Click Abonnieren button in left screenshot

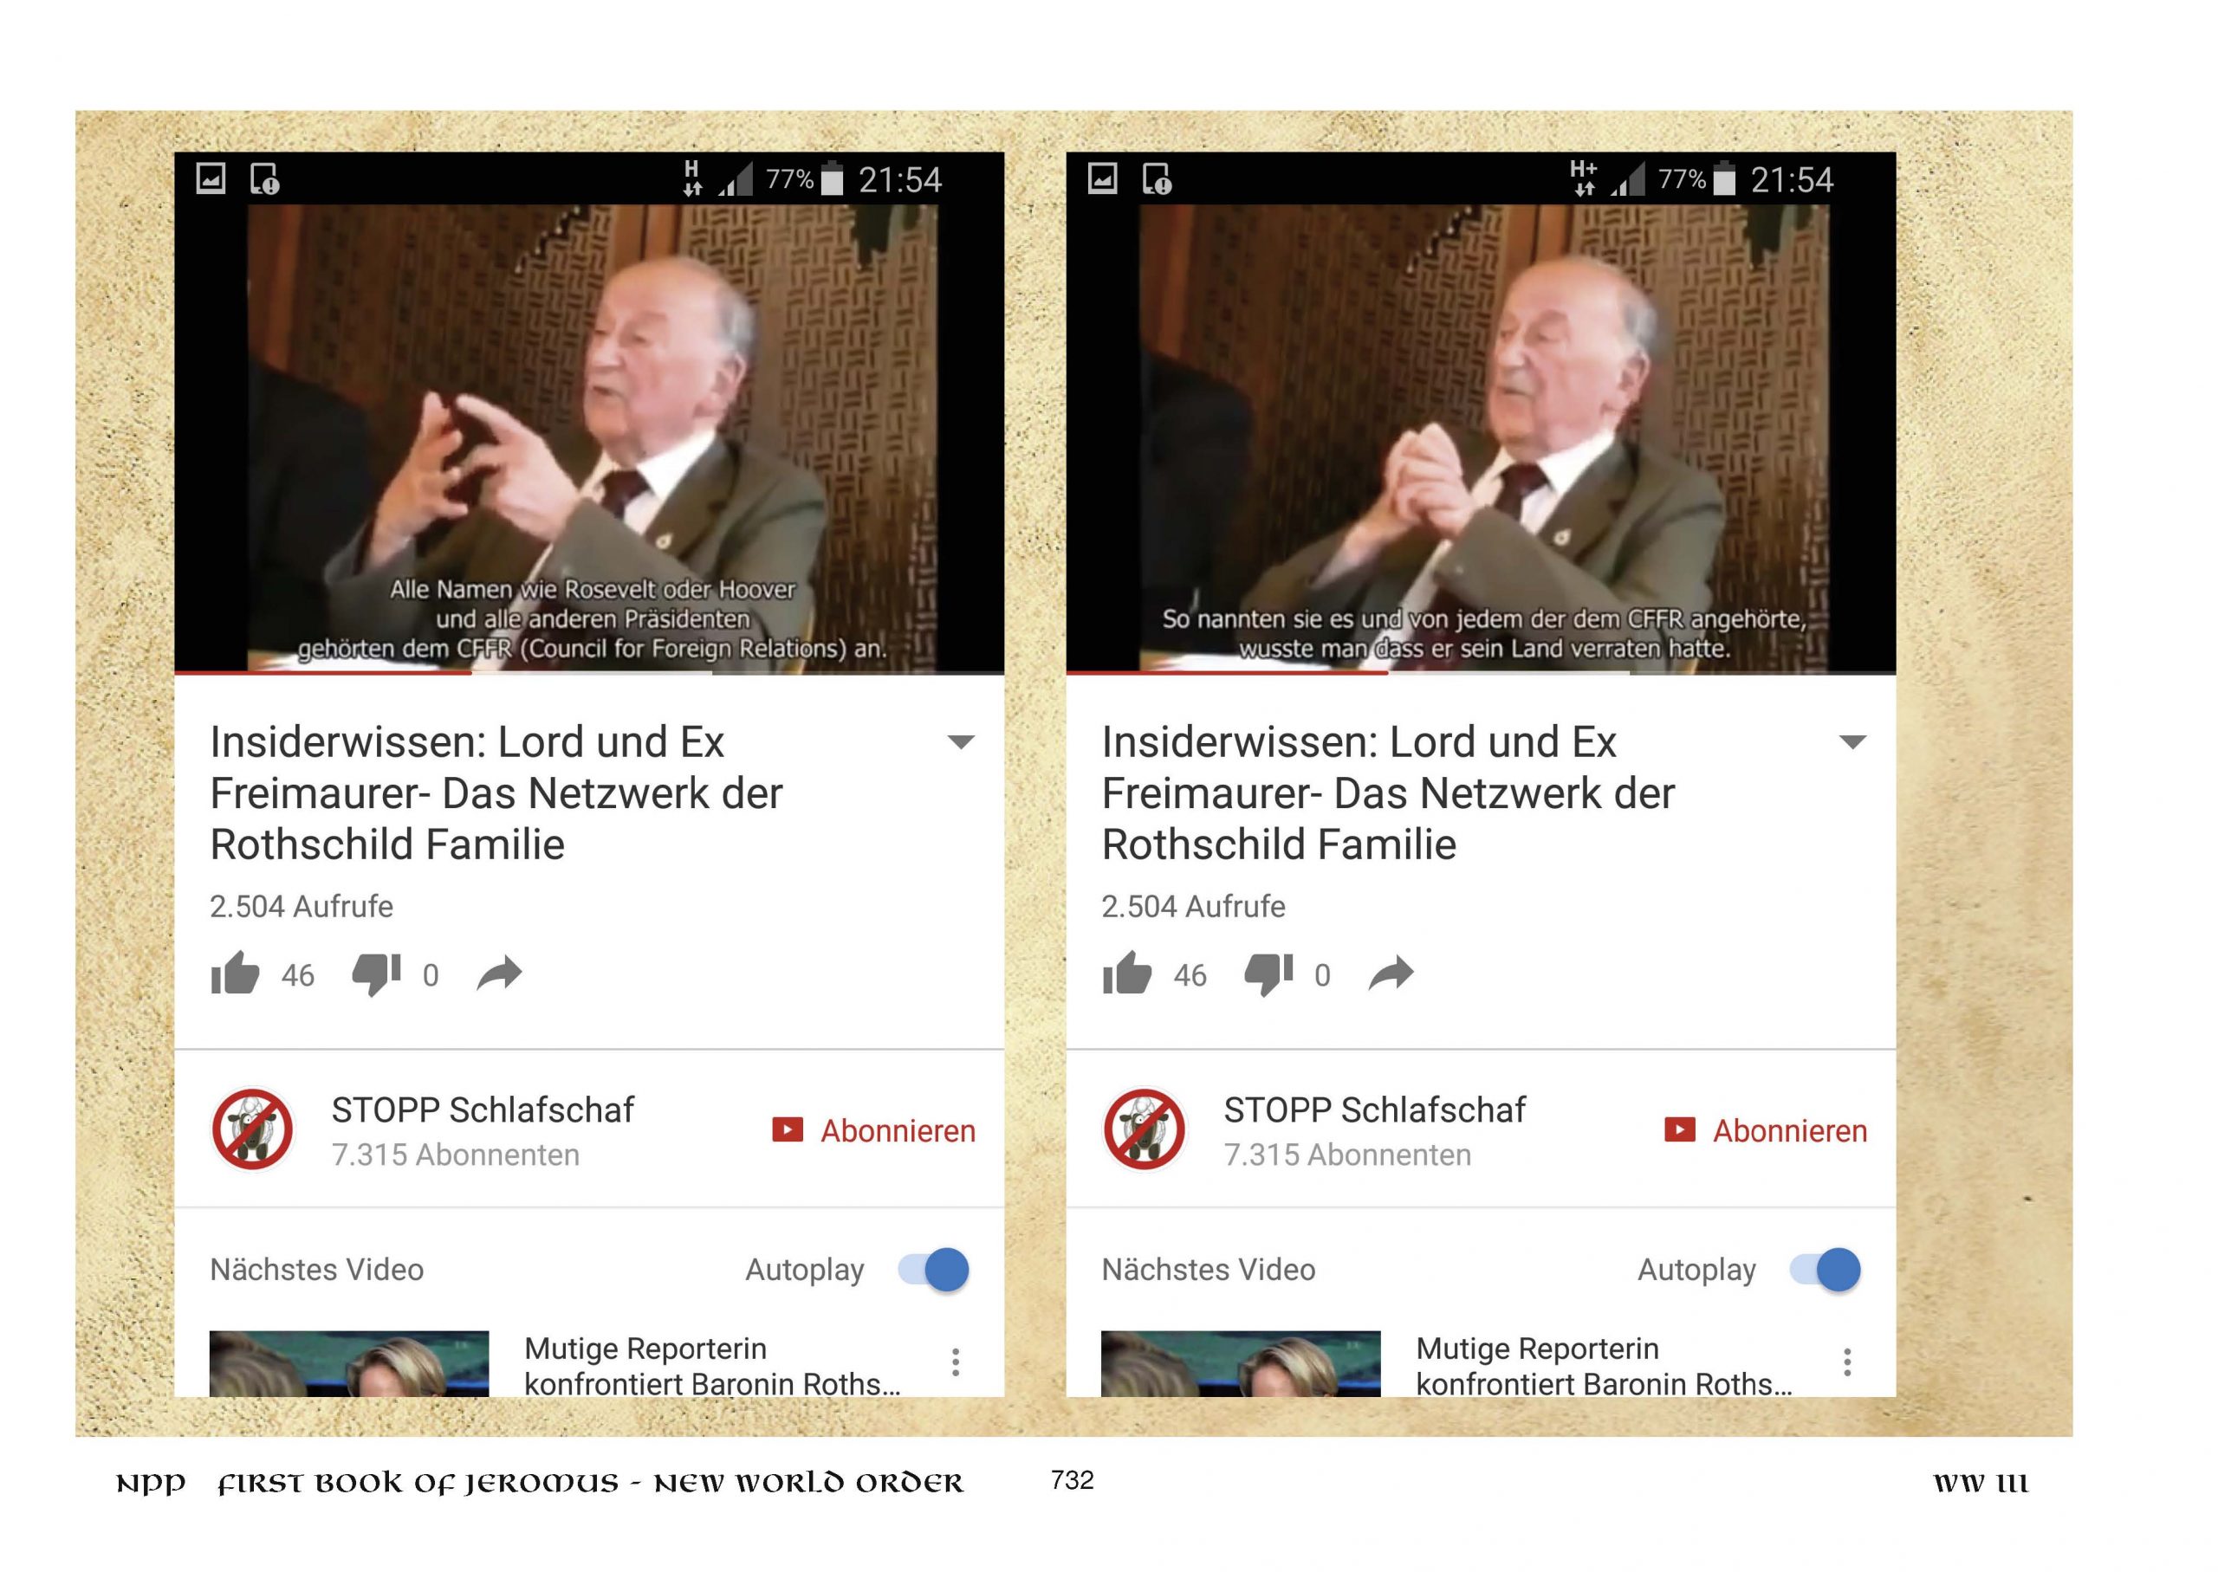click(x=873, y=1130)
